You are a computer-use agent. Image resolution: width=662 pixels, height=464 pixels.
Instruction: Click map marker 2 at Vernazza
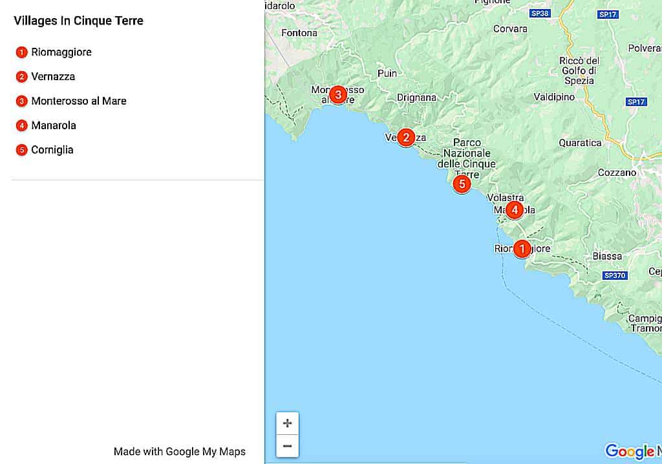click(x=406, y=138)
